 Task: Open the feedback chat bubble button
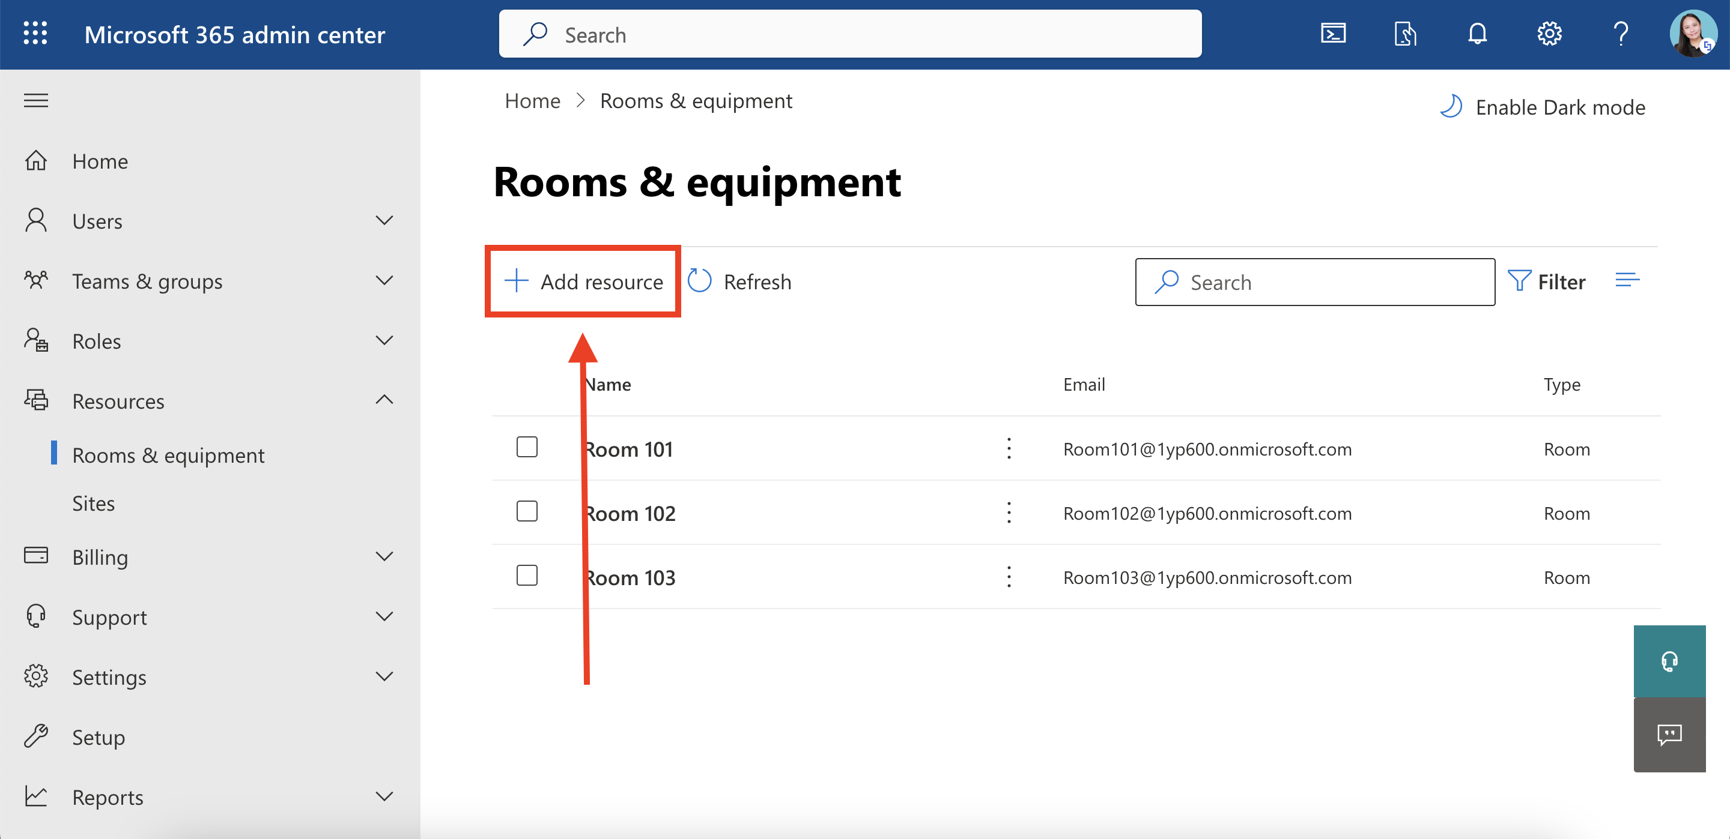click(x=1669, y=735)
